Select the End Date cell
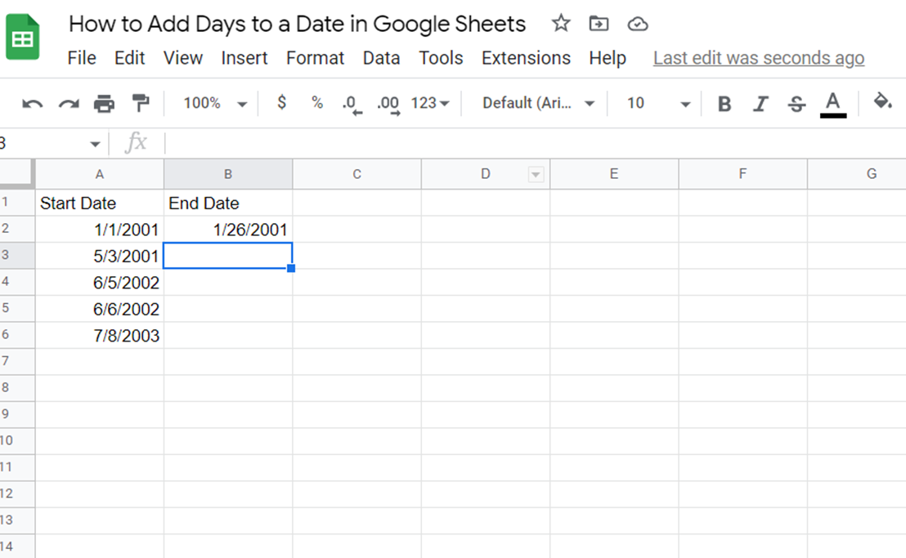 [228, 203]
